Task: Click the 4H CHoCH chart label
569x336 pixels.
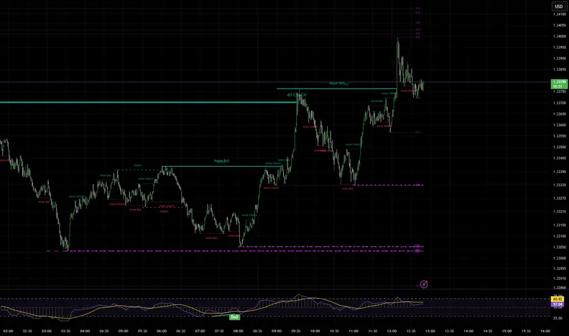Action: pyautogui.click(x=297, y=95)
